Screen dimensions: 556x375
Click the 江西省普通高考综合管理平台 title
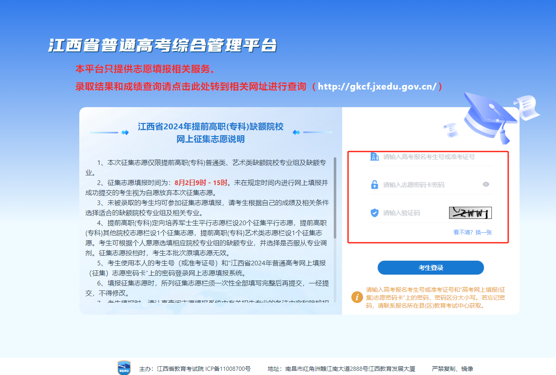pos(163,46)
